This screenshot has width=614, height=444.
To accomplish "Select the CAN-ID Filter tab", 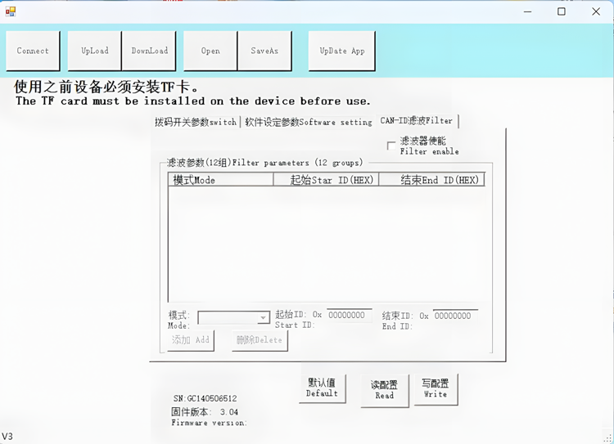I will coord(416,121).
